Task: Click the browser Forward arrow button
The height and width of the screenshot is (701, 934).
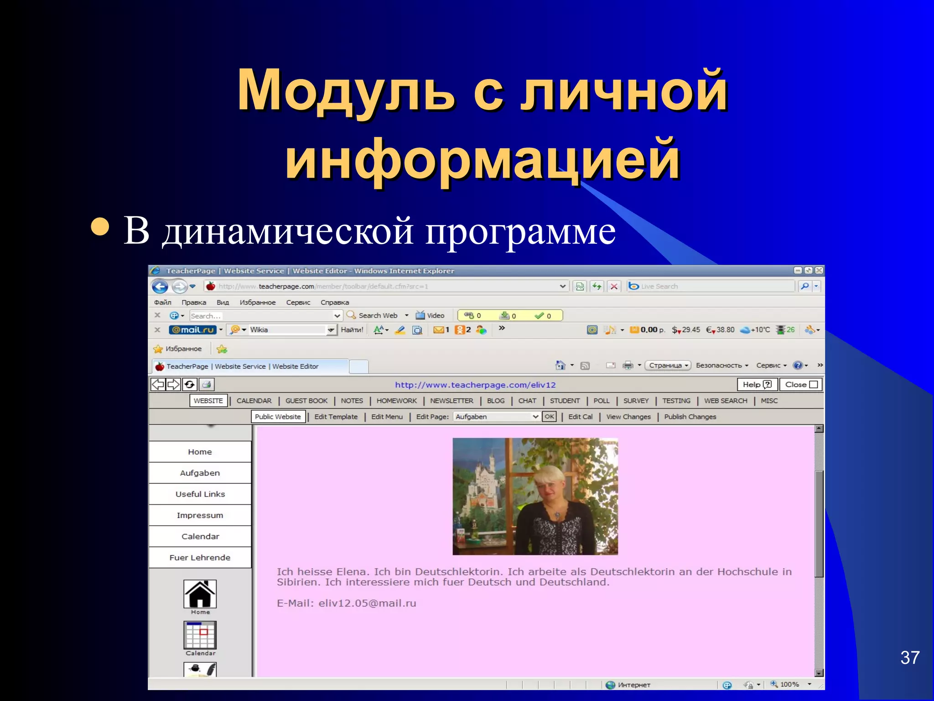Action: pyautogui.click(x=179, y=287)
